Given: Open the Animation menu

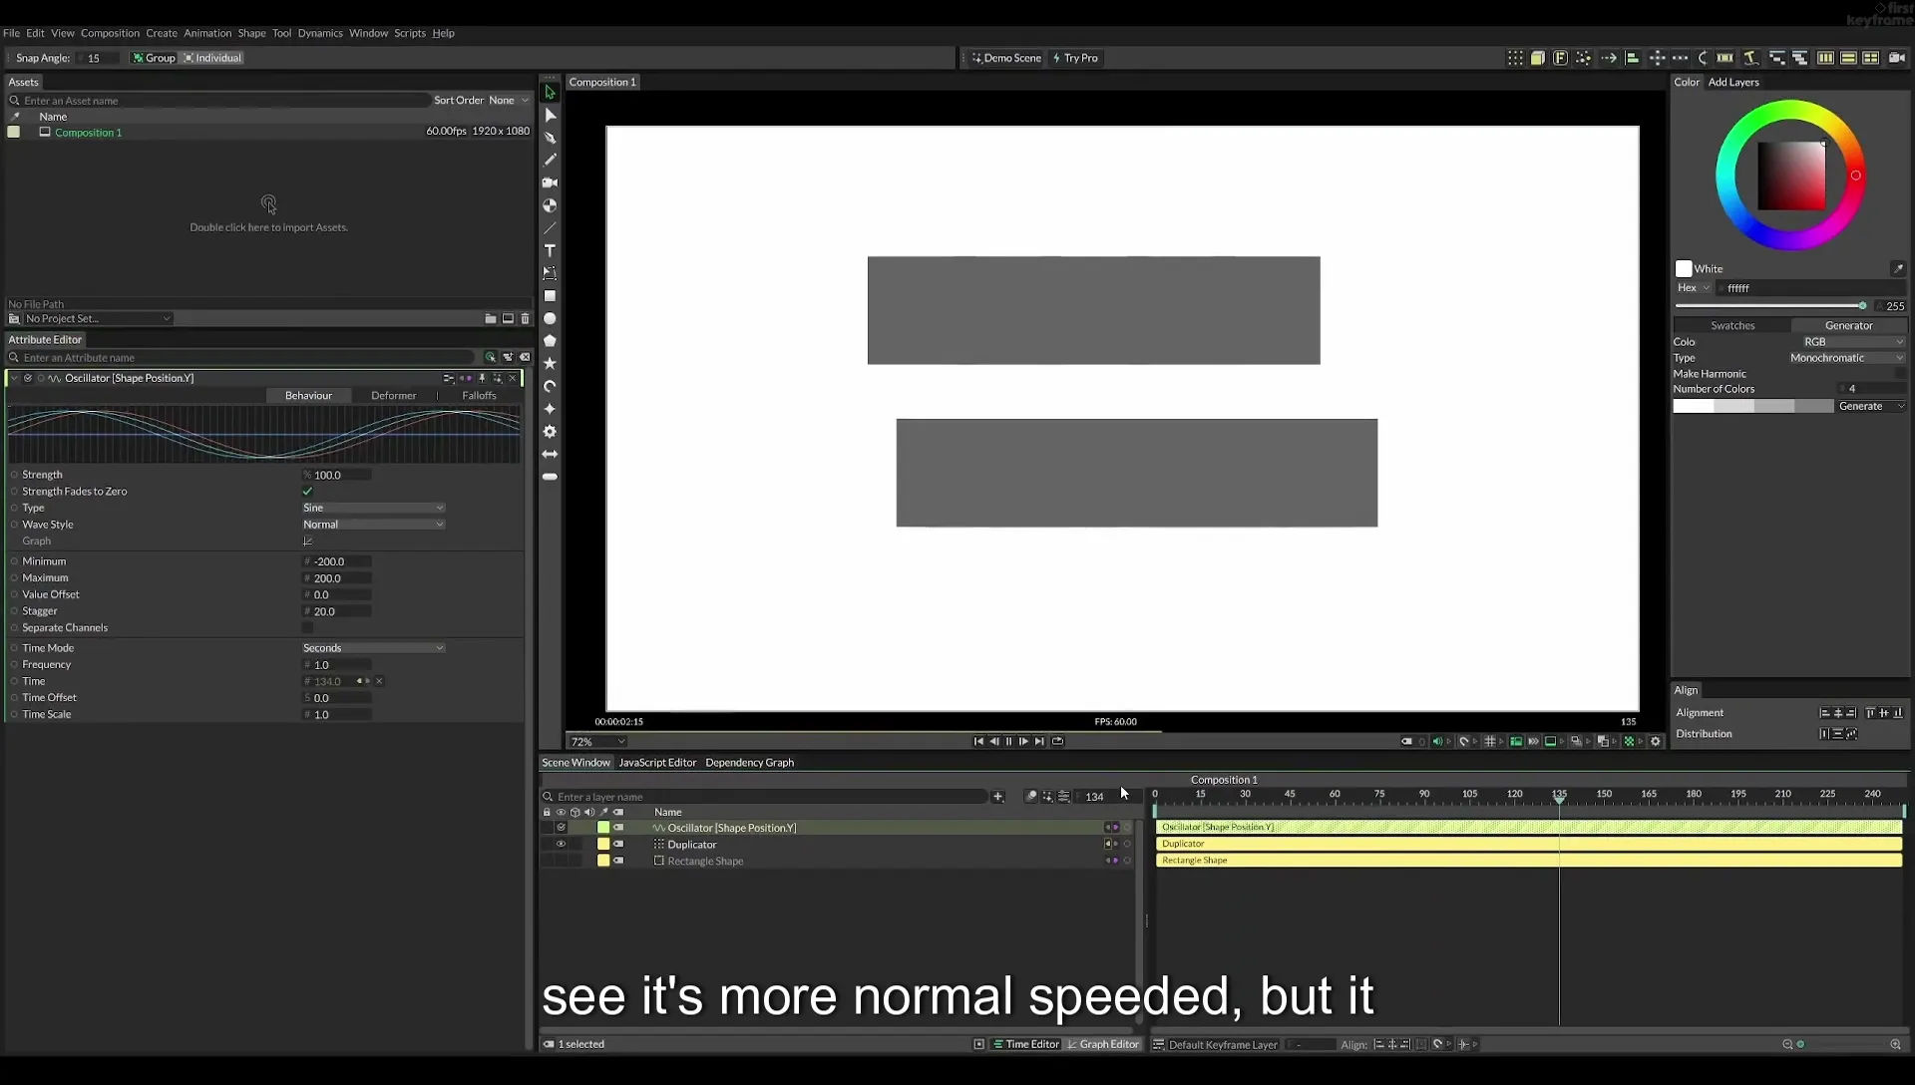Looking at the screenshot, I should (x=207, y=33).
